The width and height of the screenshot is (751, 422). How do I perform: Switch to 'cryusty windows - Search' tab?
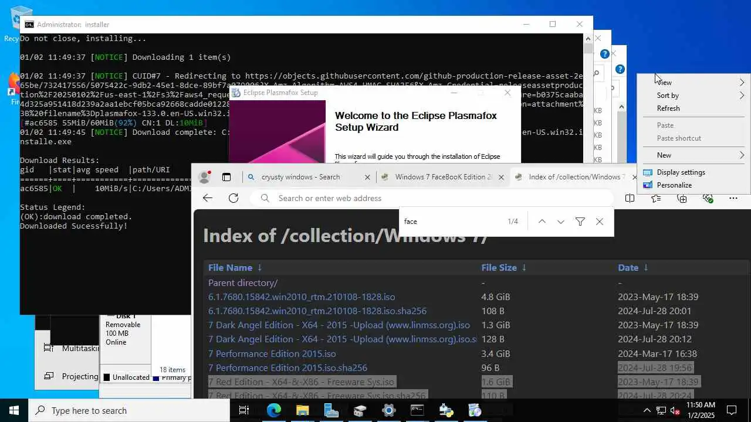coord(309,177)
